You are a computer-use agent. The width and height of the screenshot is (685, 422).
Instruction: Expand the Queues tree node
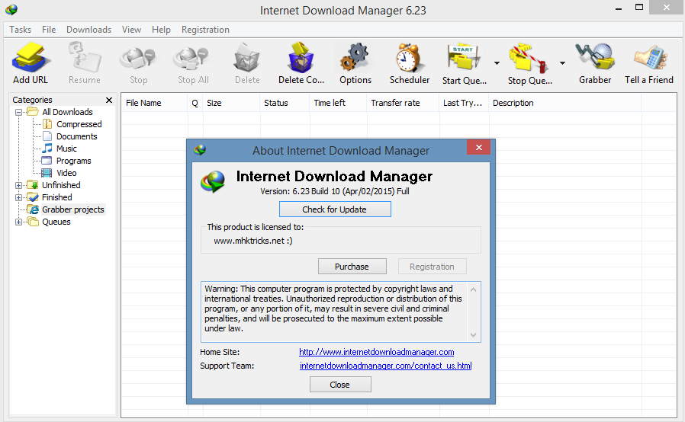tap(18, 222)
